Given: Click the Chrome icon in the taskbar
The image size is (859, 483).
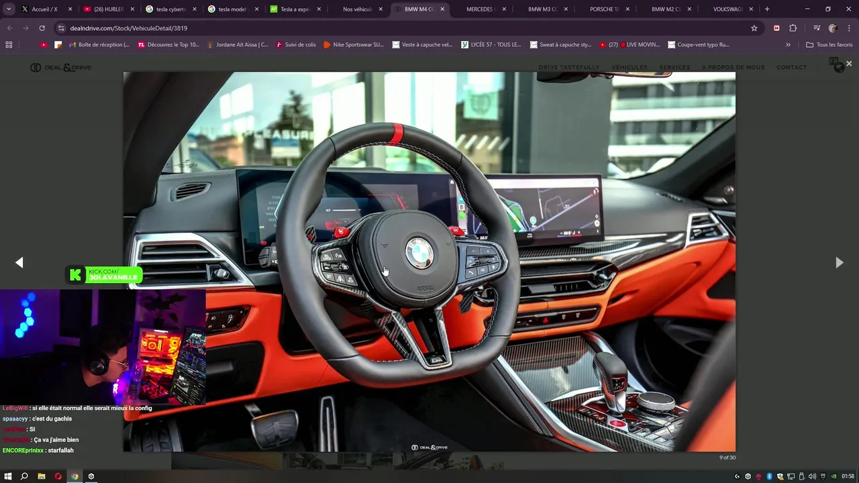Looking at the screenshot, I should coord(74,476).
